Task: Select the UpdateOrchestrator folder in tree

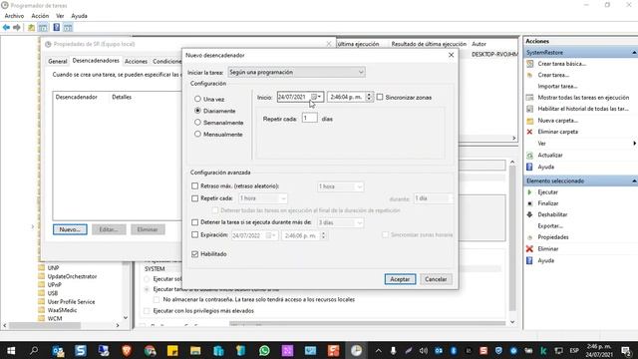Action: pyautogui.click(x=72, y=276)
